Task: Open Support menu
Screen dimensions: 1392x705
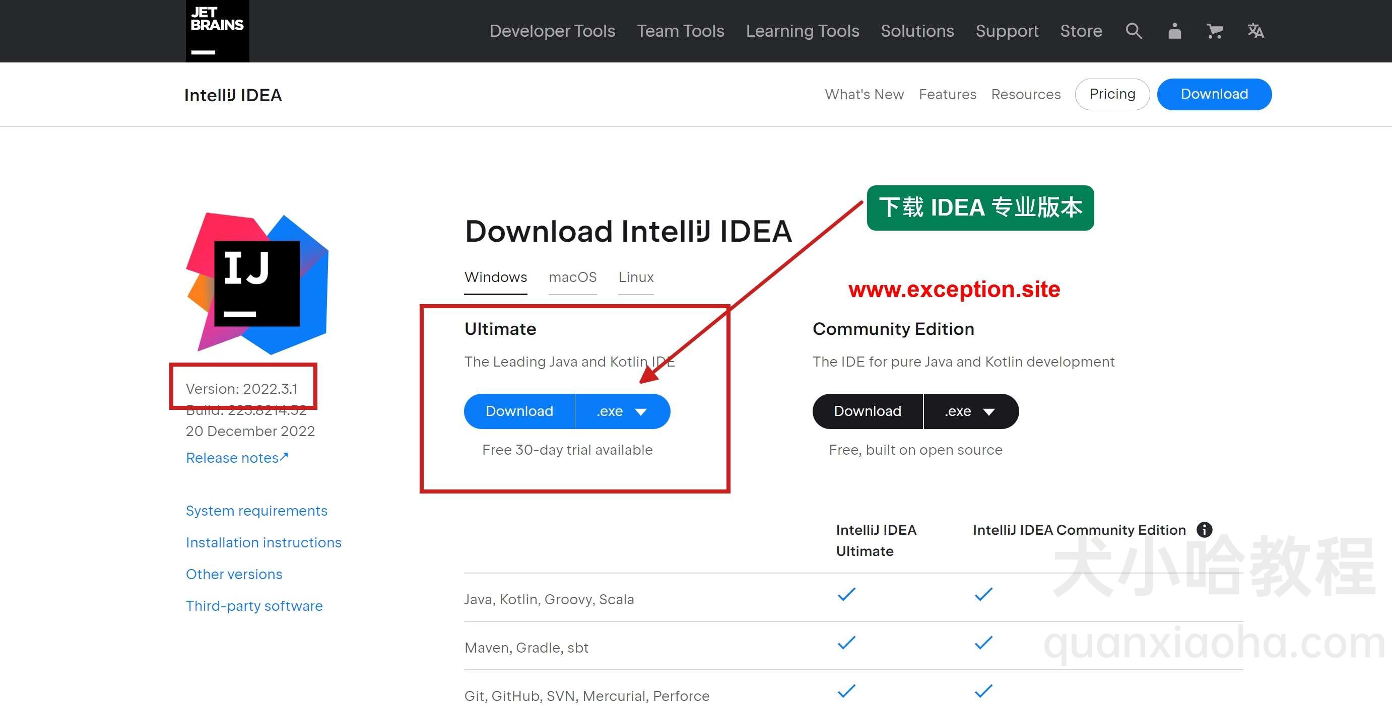Action: [x=1007, y=31]
